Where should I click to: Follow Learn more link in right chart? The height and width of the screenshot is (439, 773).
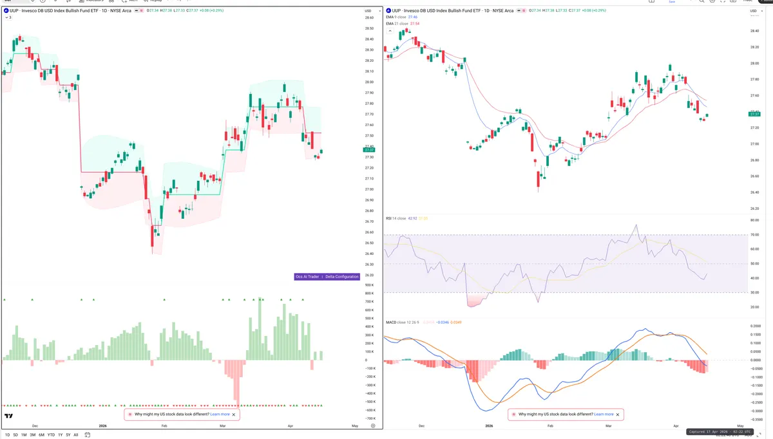604,415
